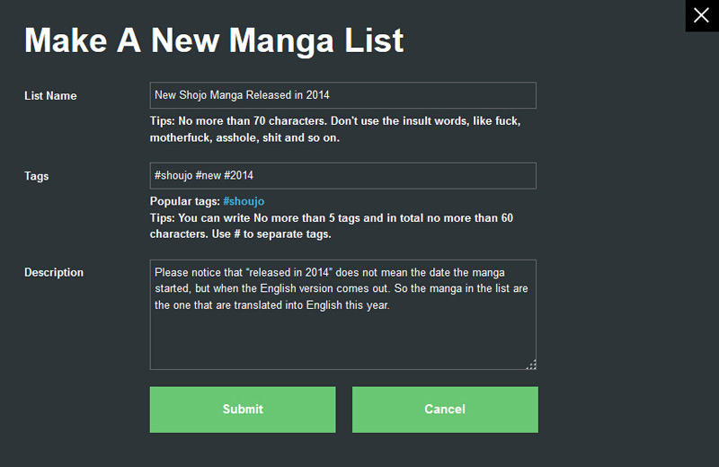The height and width of the screenshot is (467, 719).
Task: Click the "Tags" field label
Action: [x=37, y=177]
